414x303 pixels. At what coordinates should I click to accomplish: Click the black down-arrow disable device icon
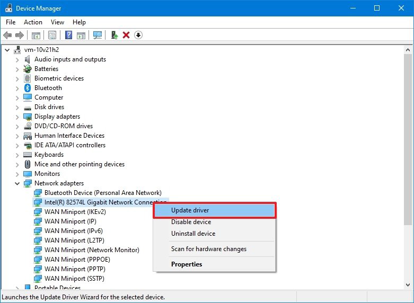(138, 35)
